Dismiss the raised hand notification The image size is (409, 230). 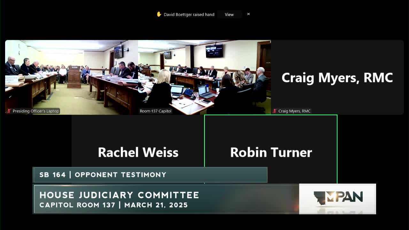pos(248,14)
